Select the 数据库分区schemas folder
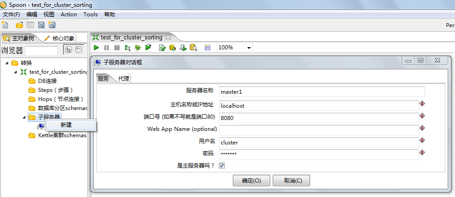 coord(58,108)
